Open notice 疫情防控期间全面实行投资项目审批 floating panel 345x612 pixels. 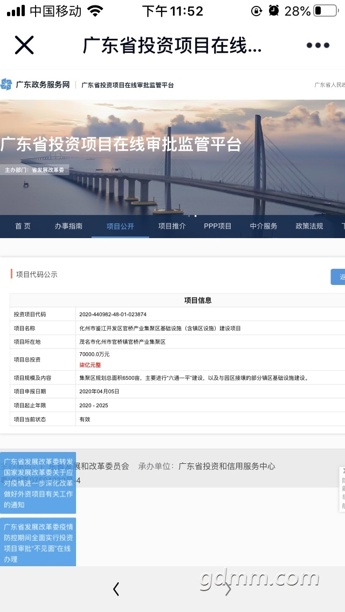pyautogui.click(x=38, y=543)
